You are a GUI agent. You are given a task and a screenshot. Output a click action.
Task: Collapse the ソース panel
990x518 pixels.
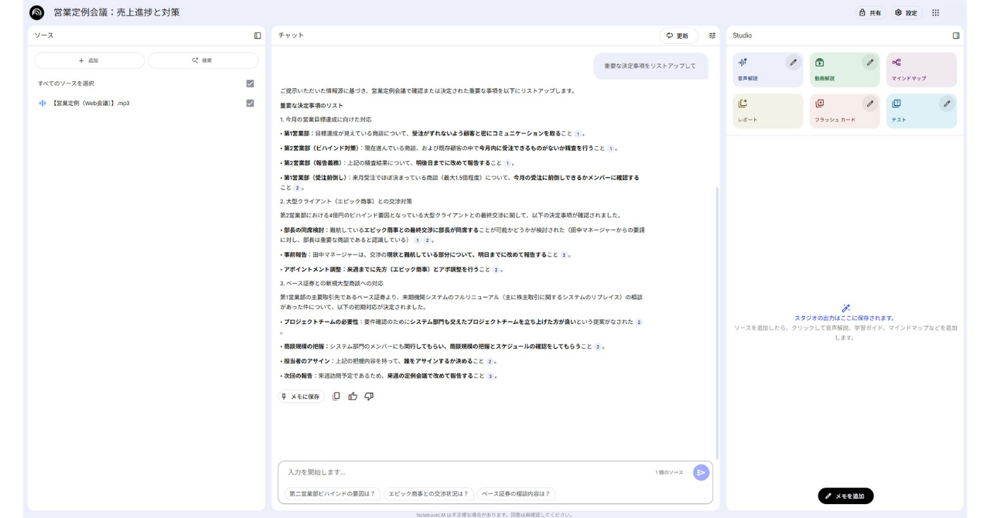coord(258,36)
